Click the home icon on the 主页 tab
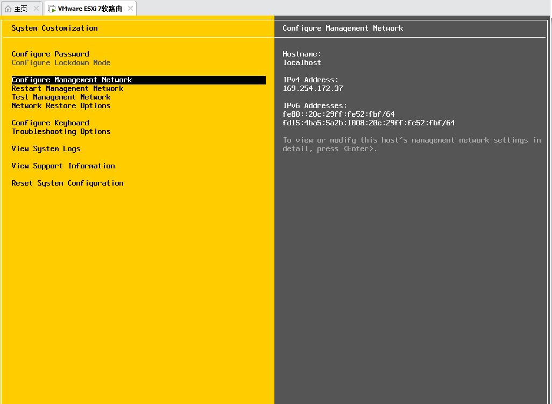The image size is (552, 404). [8, 9]
